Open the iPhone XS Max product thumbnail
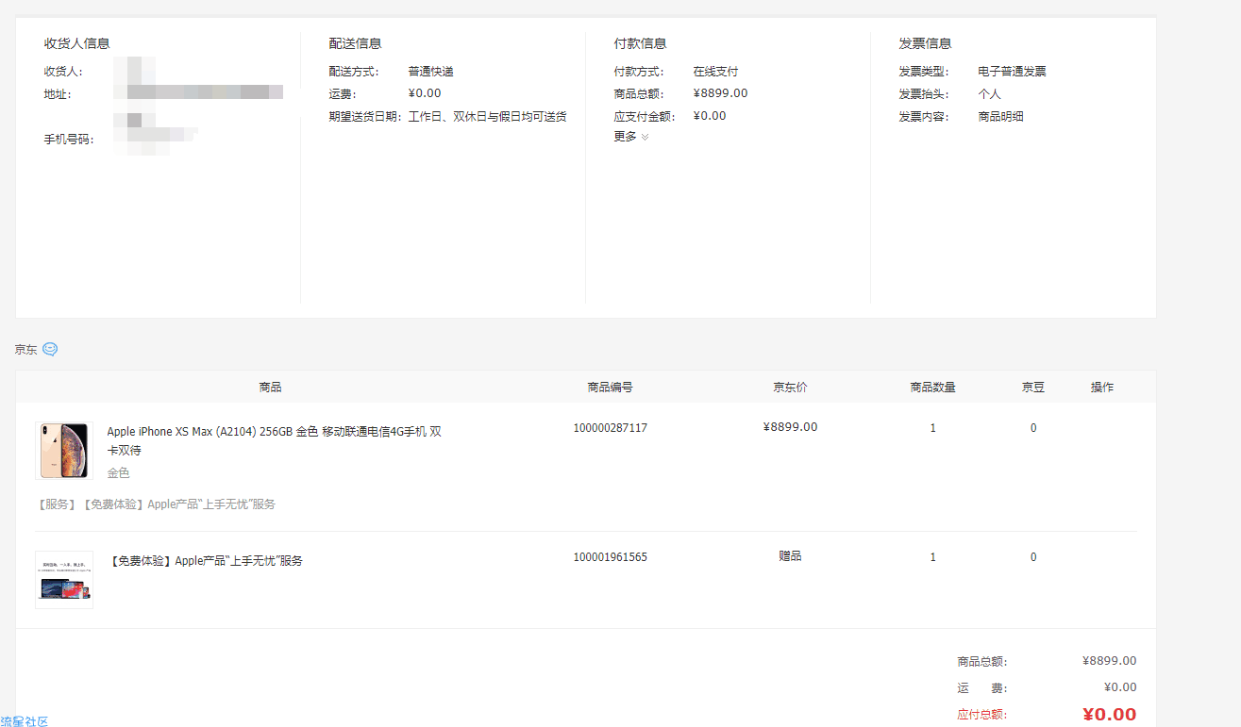Screen dimensions: 1241x727 click(x=64, y=451)
